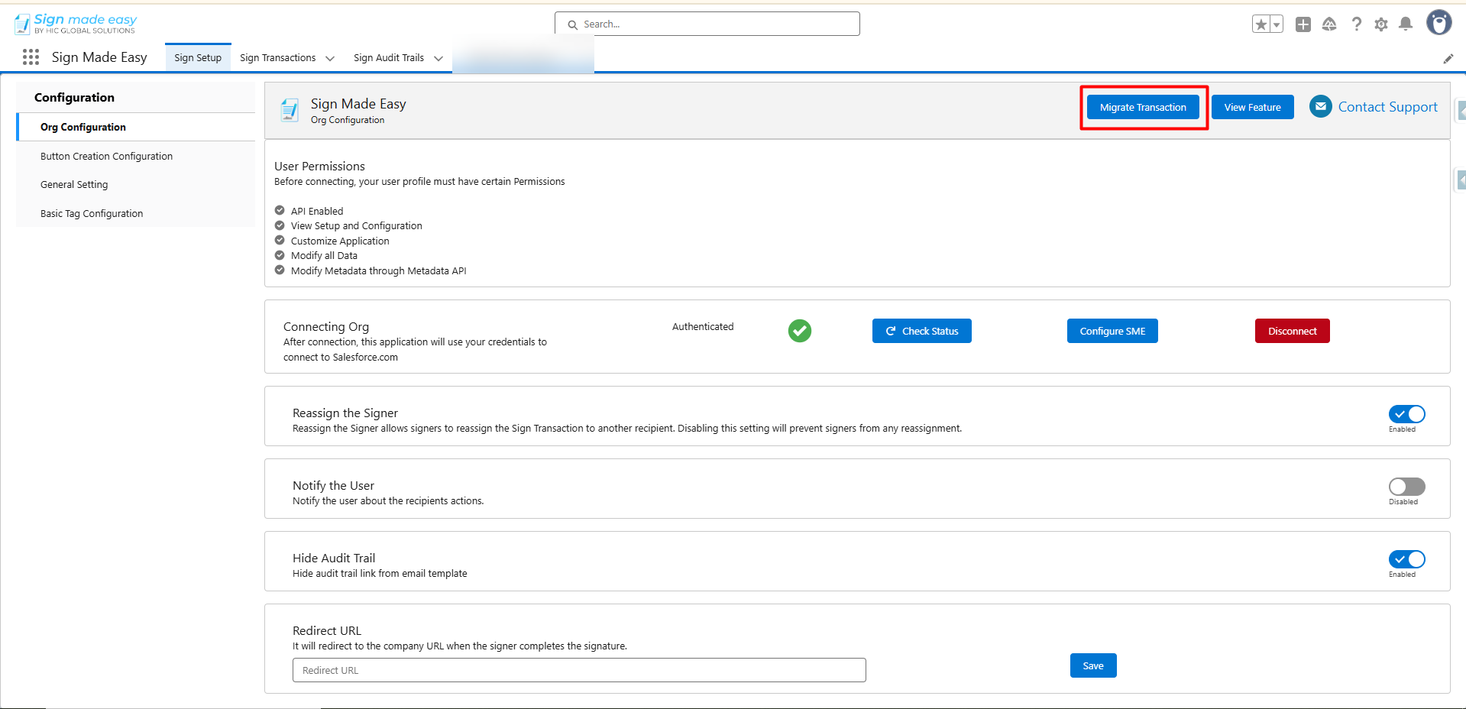
Task: Switch to the Sign Setup tab
Action: coord(198,58)
